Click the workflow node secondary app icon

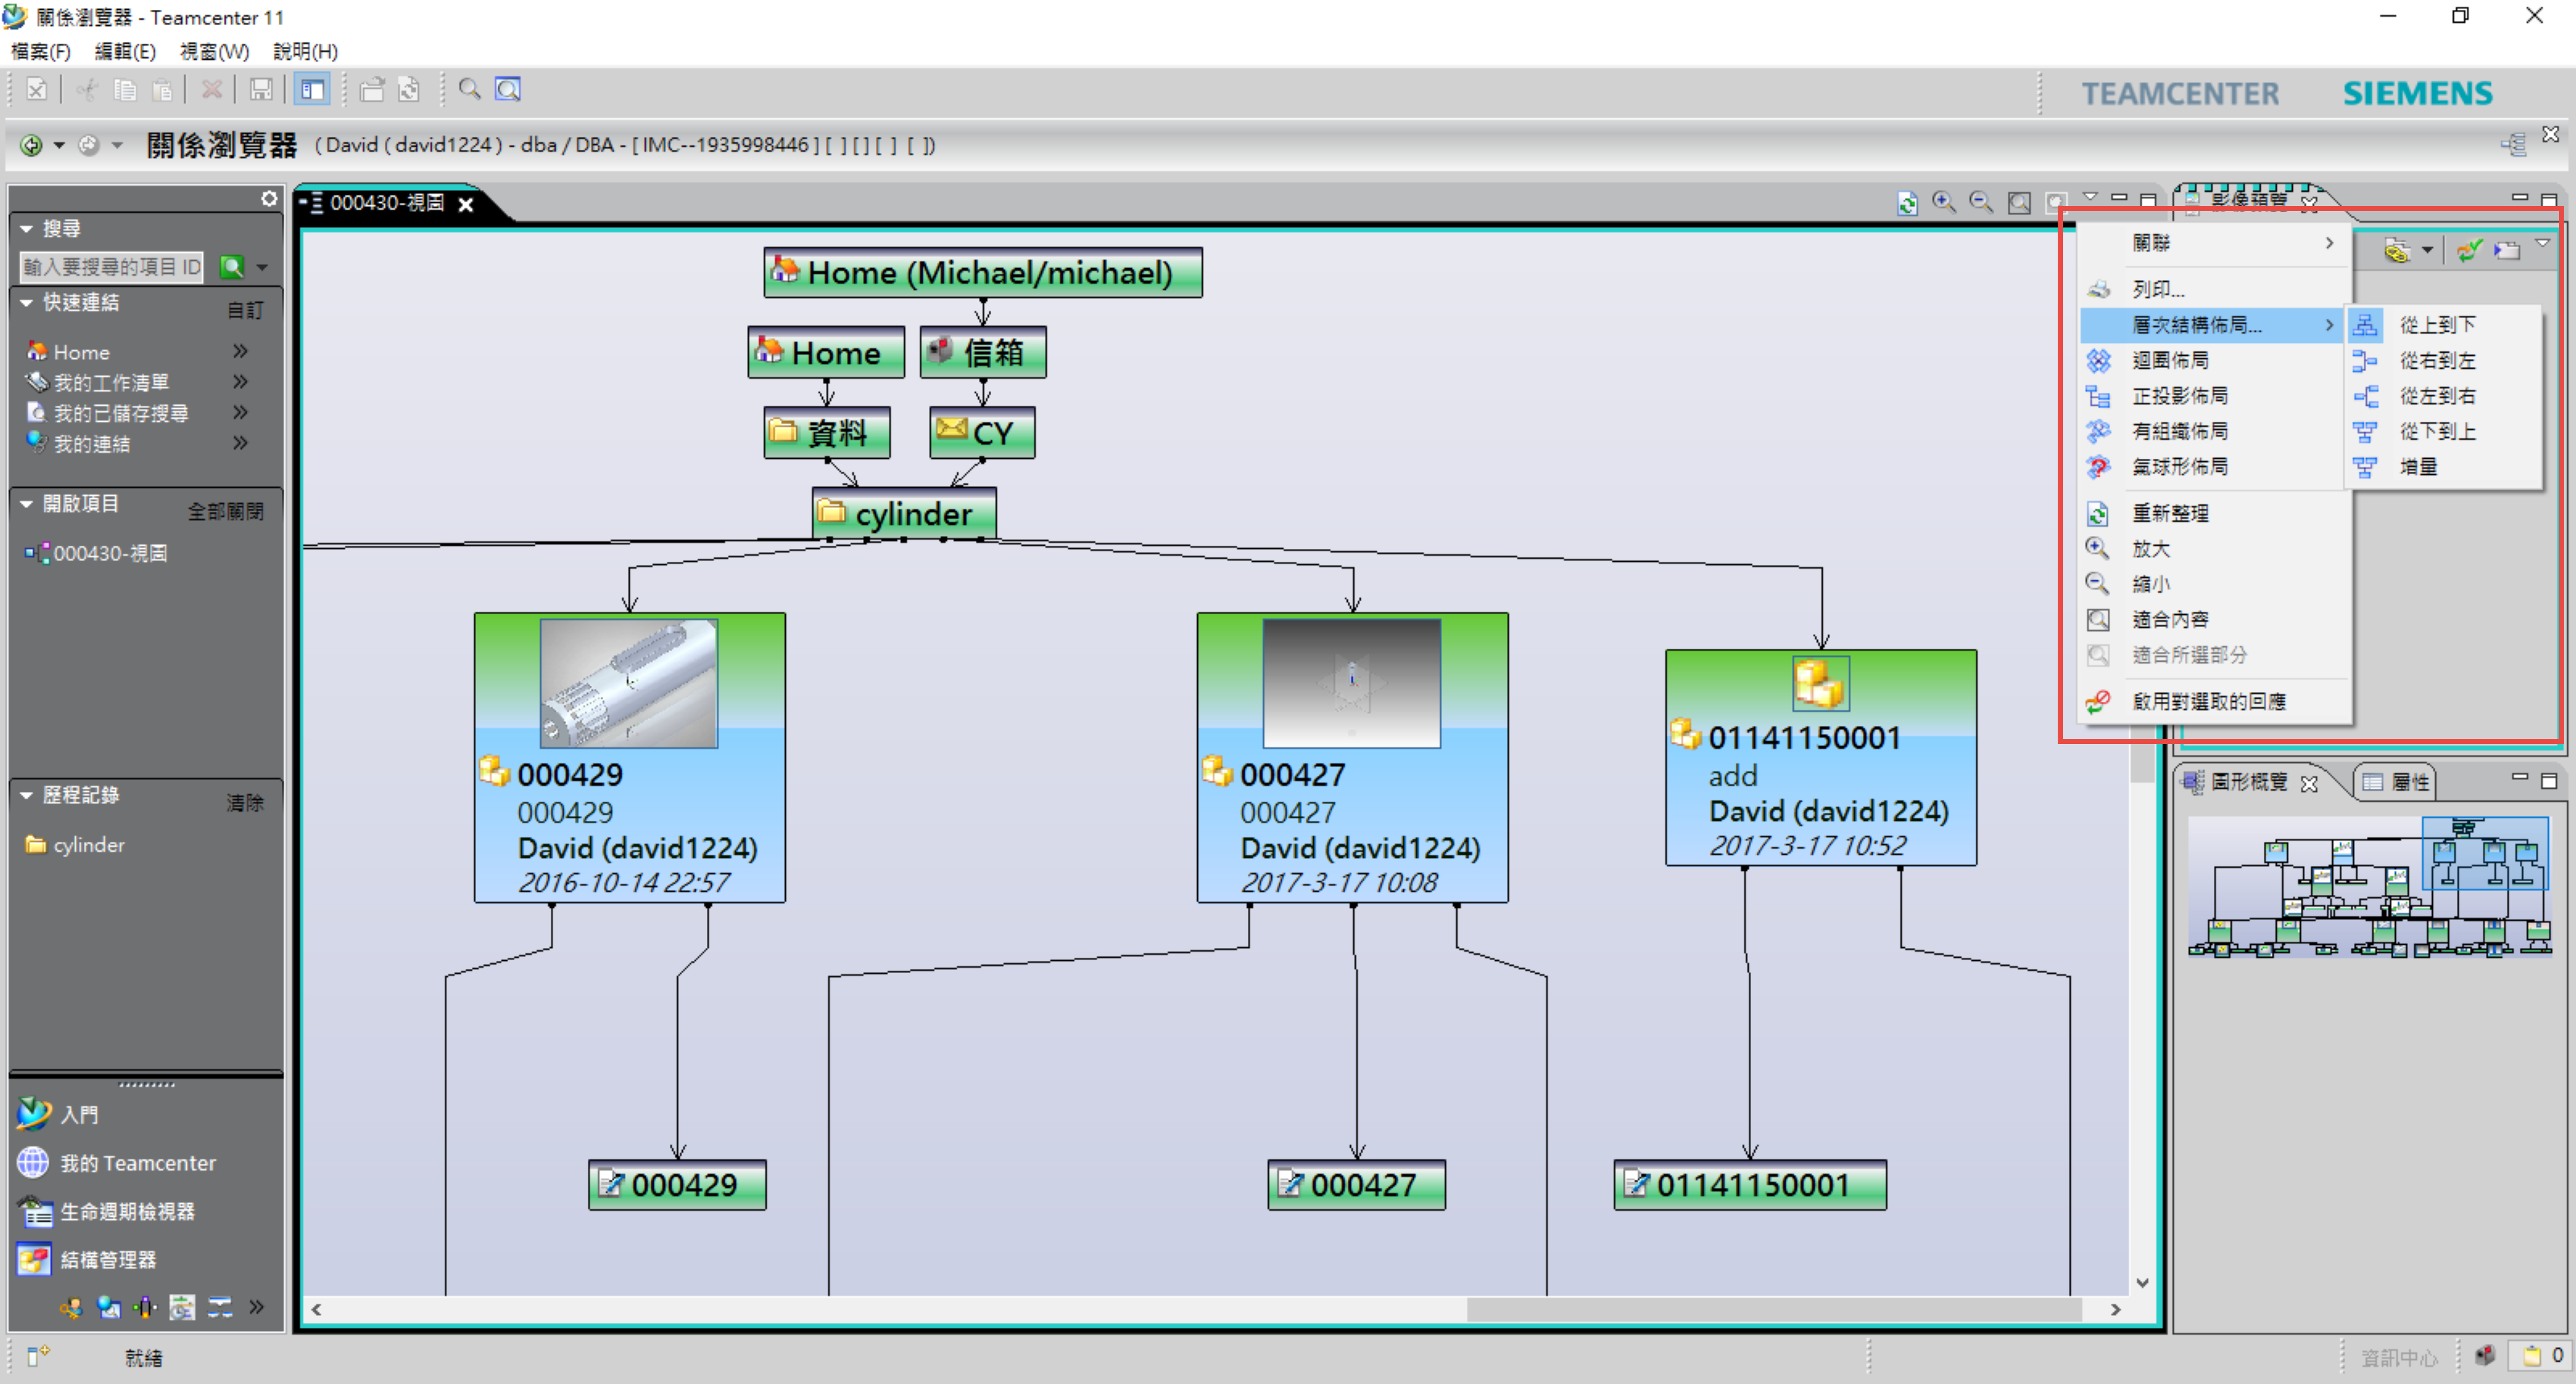(145, 1307)
